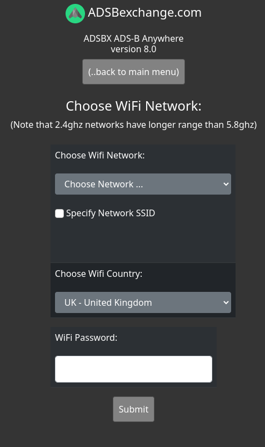265x447 pixels.
Task: Click the large Choose WiFi Network heading
Action: 134,106
